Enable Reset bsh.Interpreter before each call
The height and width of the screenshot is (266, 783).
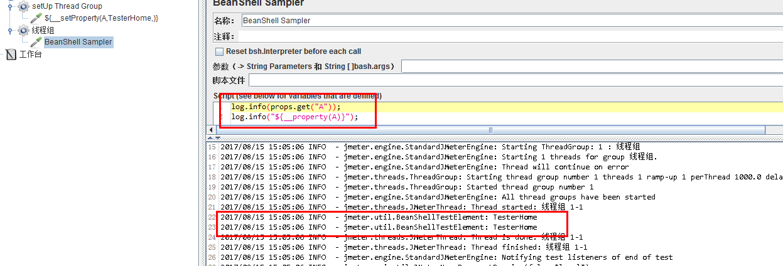[219, 51]
